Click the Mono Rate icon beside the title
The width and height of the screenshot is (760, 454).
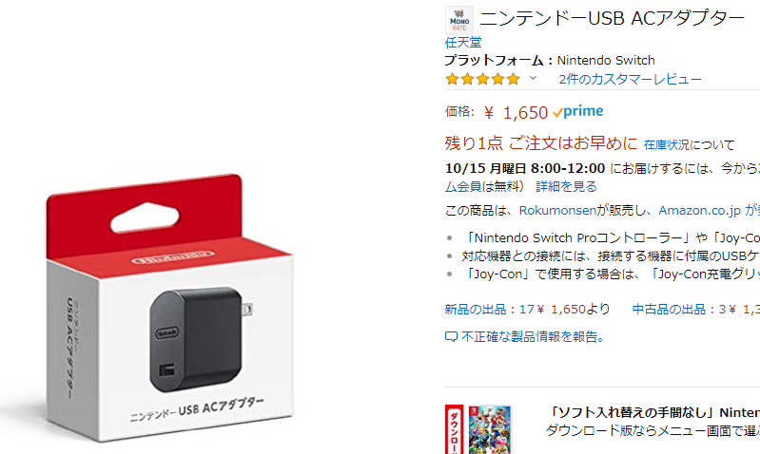[459, 20]
